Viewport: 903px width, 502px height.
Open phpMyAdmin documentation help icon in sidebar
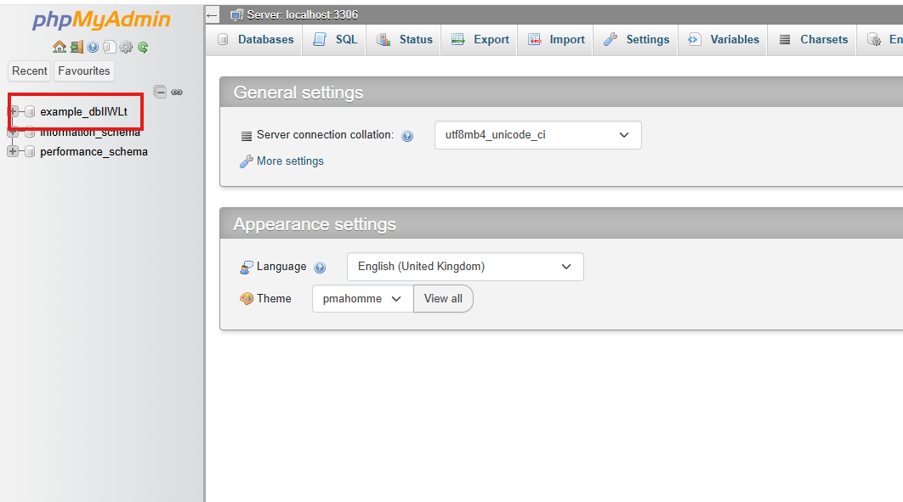coord(93,48)
